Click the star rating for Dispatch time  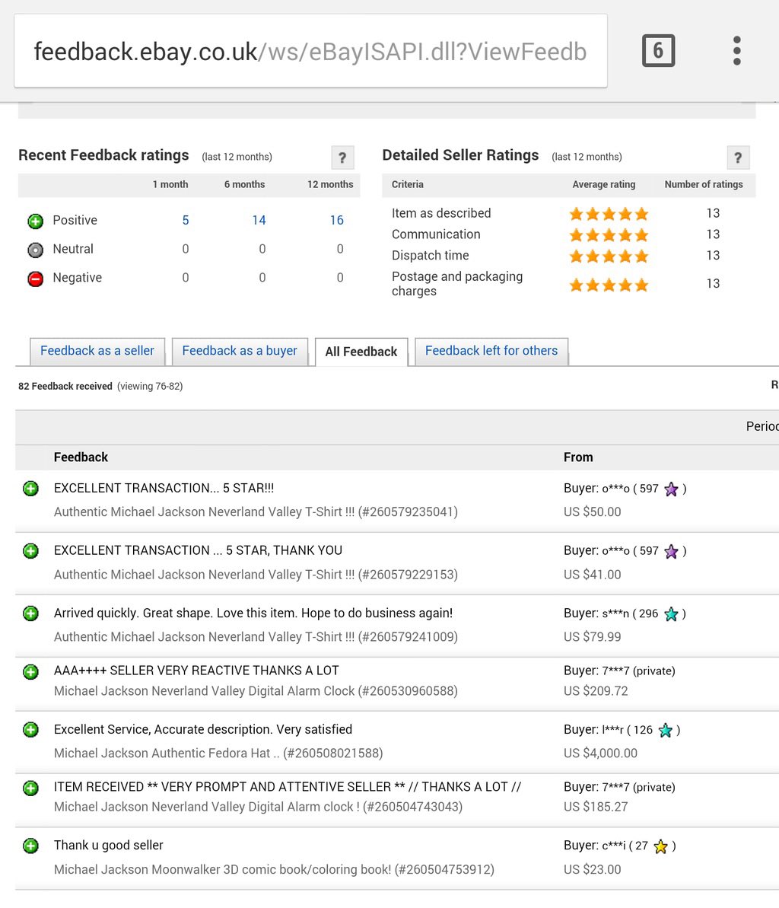tap(609, 256)
